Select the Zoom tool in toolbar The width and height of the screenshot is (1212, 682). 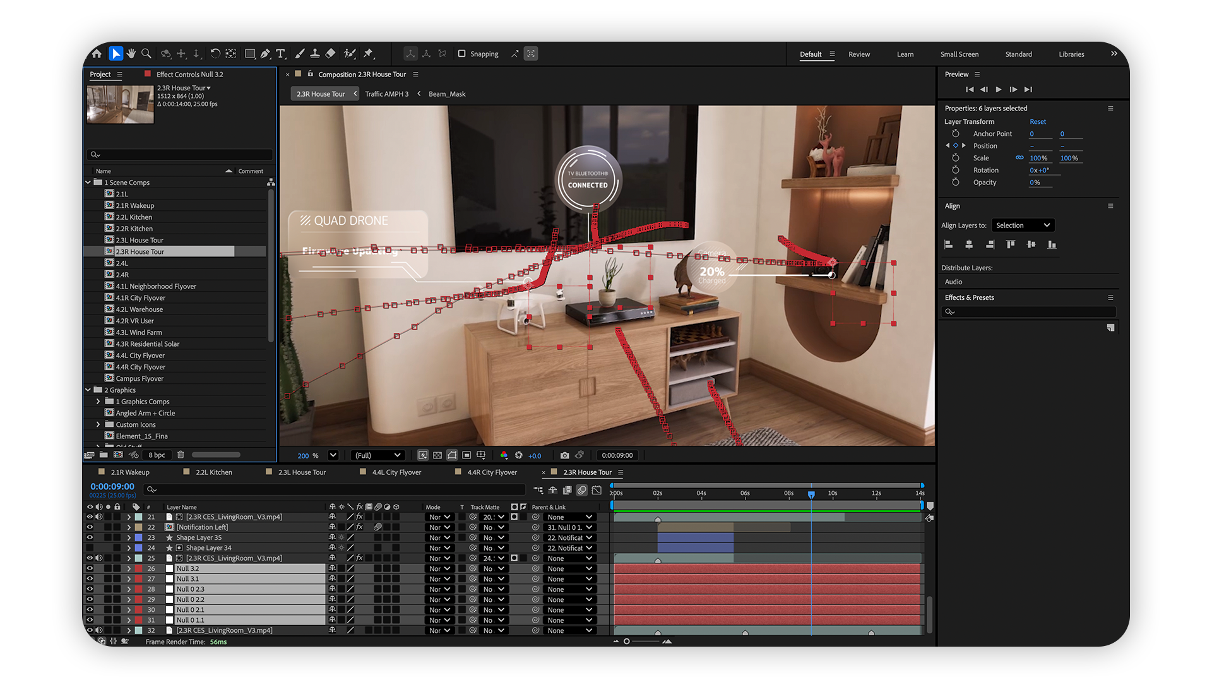click(x=146, y=54)
